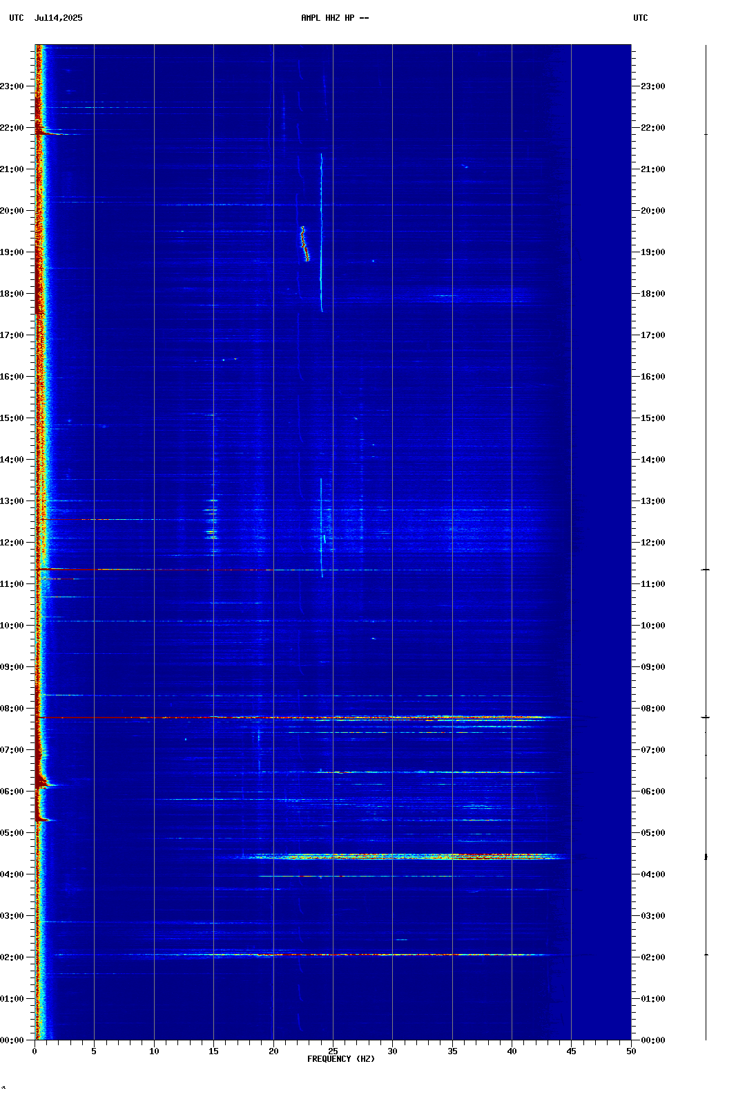Click 02:00 on the right time axis
Image resolution: width=736 pixels, height=1095 pixels.
click(653, 957)
